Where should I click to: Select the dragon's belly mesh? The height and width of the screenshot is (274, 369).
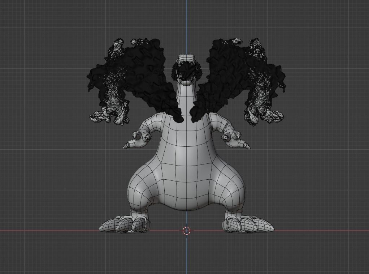click(x=186, y=174)
